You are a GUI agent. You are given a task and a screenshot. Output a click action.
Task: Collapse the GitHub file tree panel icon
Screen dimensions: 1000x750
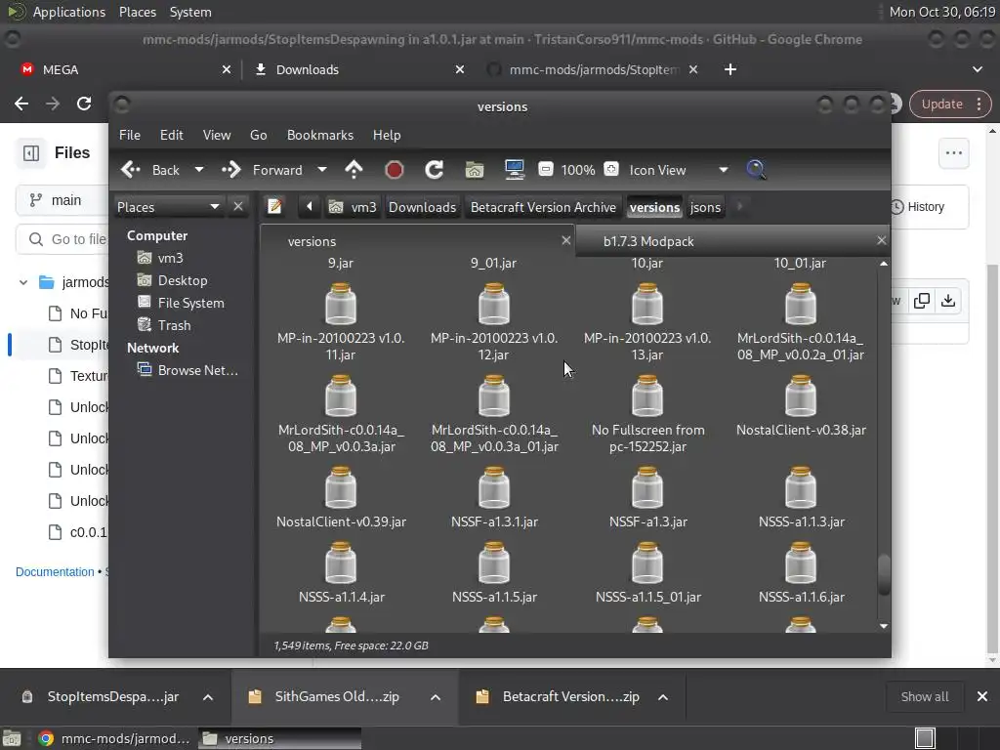[31, 153]
